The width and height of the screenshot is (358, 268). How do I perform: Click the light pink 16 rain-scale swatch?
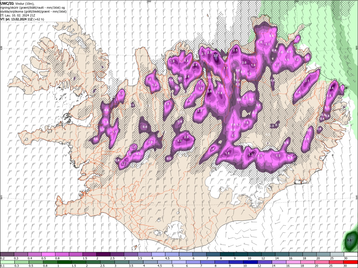click(293, 262)
